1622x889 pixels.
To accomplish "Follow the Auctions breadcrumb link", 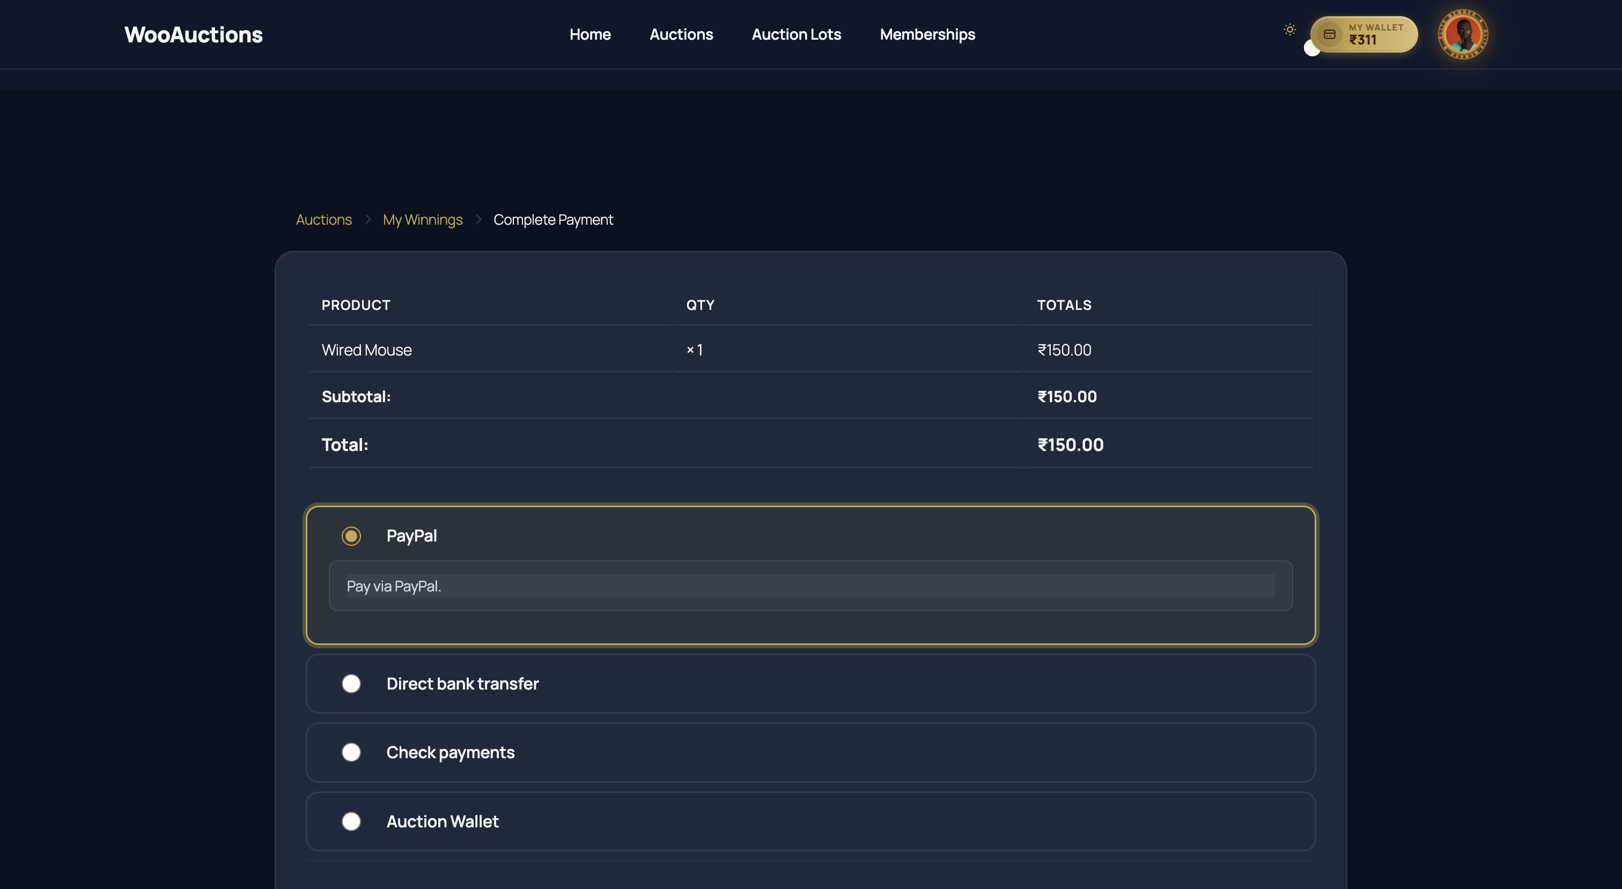I will [x=323, y=220].
